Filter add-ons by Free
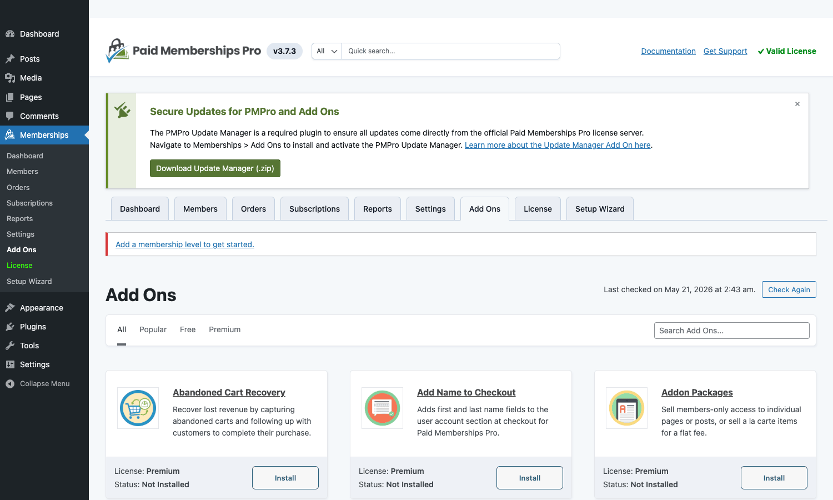 click(x=188, y=330)
